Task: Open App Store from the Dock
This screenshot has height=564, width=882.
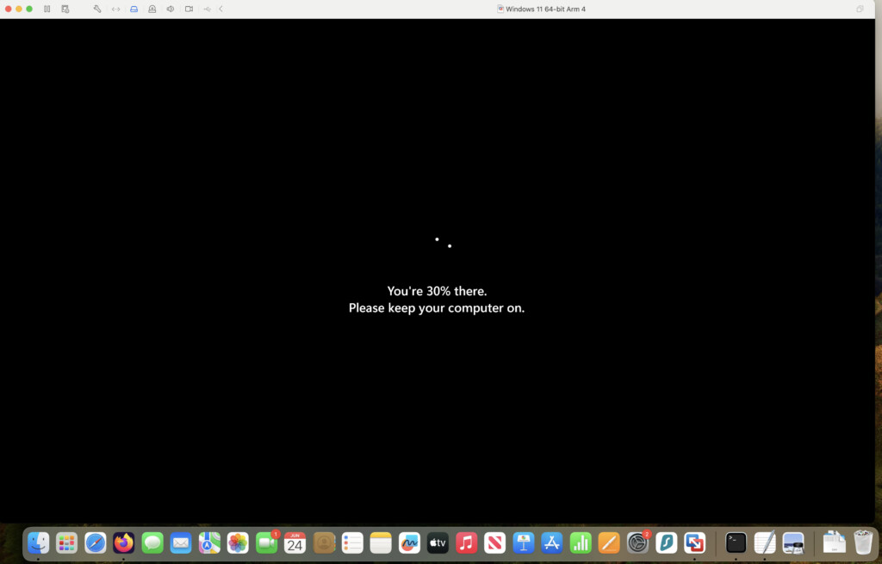Action: pos(552,542)
